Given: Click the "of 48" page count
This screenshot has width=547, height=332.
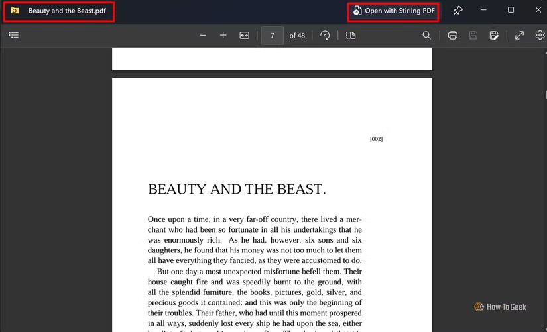Looking at the screenshot, I should (x=297, y=36).
